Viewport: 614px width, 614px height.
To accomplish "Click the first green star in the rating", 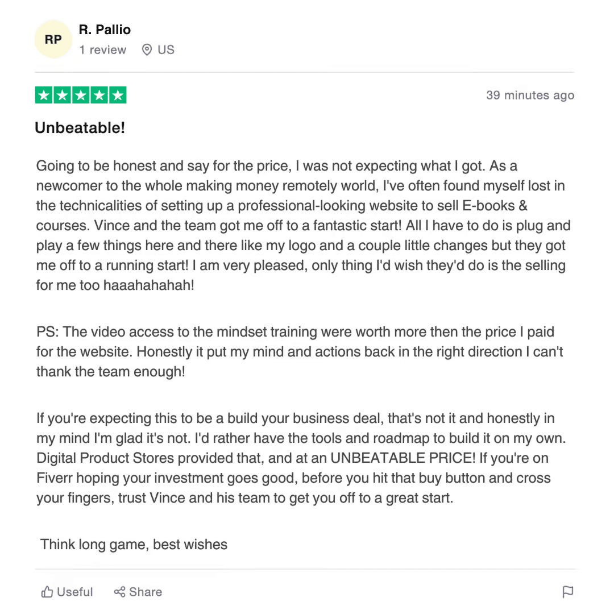I will (x=44, y=96).
